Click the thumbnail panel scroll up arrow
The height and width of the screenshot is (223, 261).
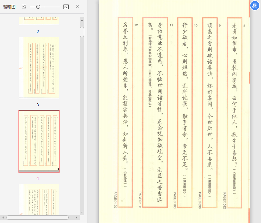(x=82, y=20)
